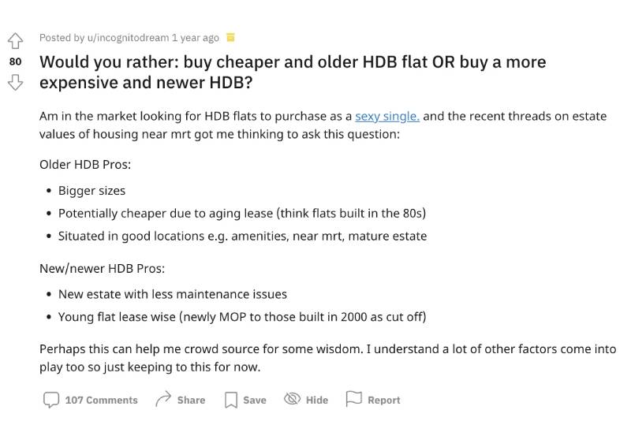The height and width of the screenshot is (447, 631).
Task: Click the comments speech bubble icon
Action: pos(50,400)
